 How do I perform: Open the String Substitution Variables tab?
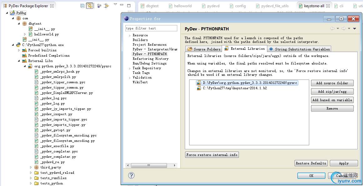[x=299, y=49]
